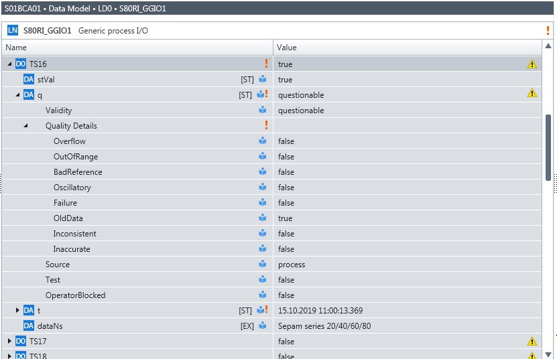Click the Name column header
This screenshot has height=359, width=557.
[x=137, y=48]
